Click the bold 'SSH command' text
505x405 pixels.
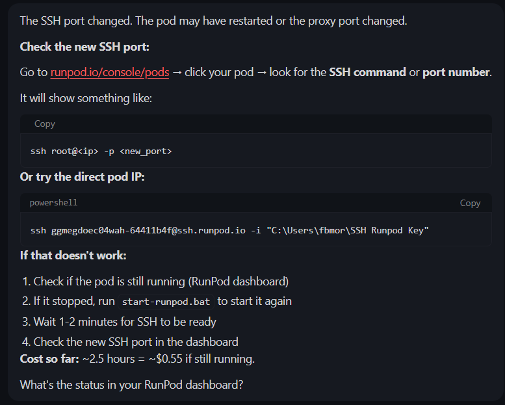point(367,72)
